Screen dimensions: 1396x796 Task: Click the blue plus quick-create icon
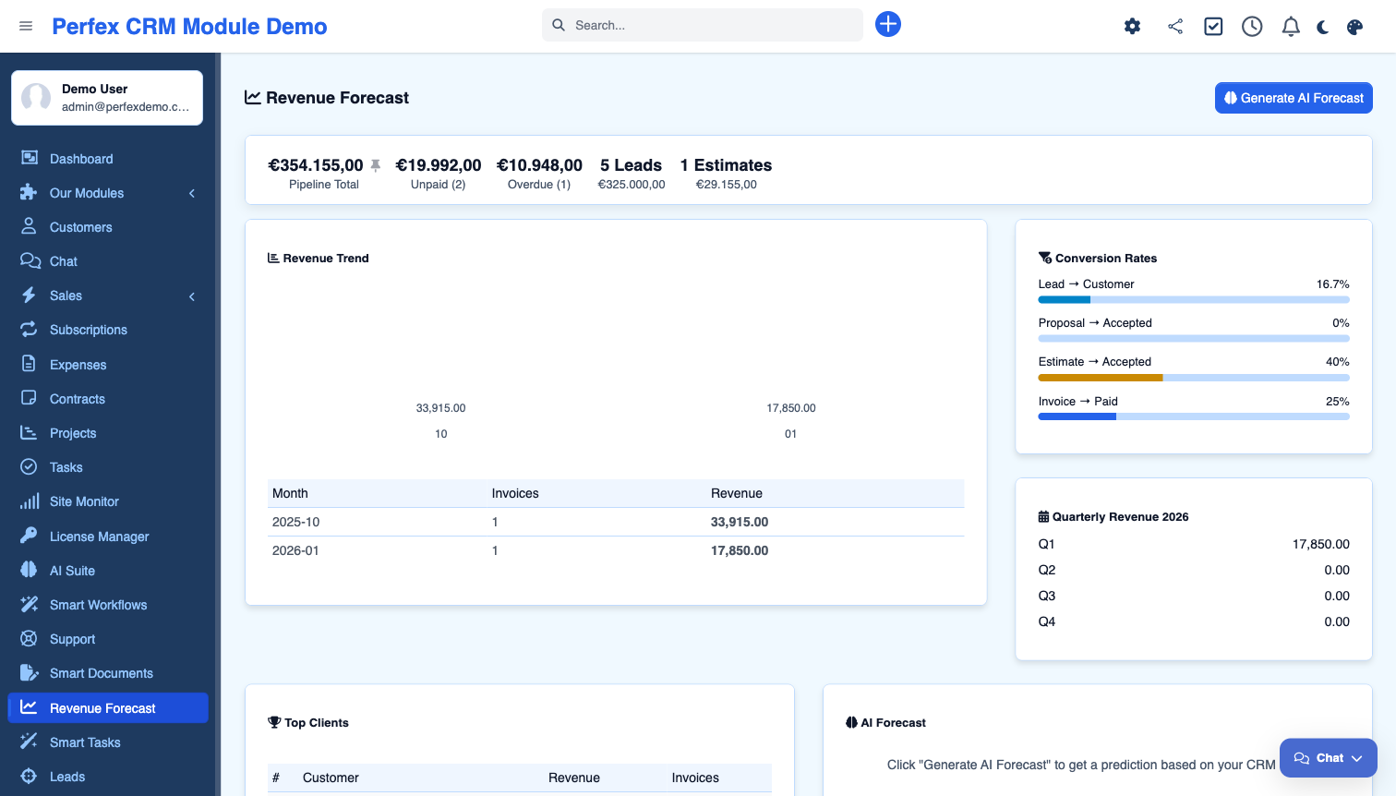887,24
